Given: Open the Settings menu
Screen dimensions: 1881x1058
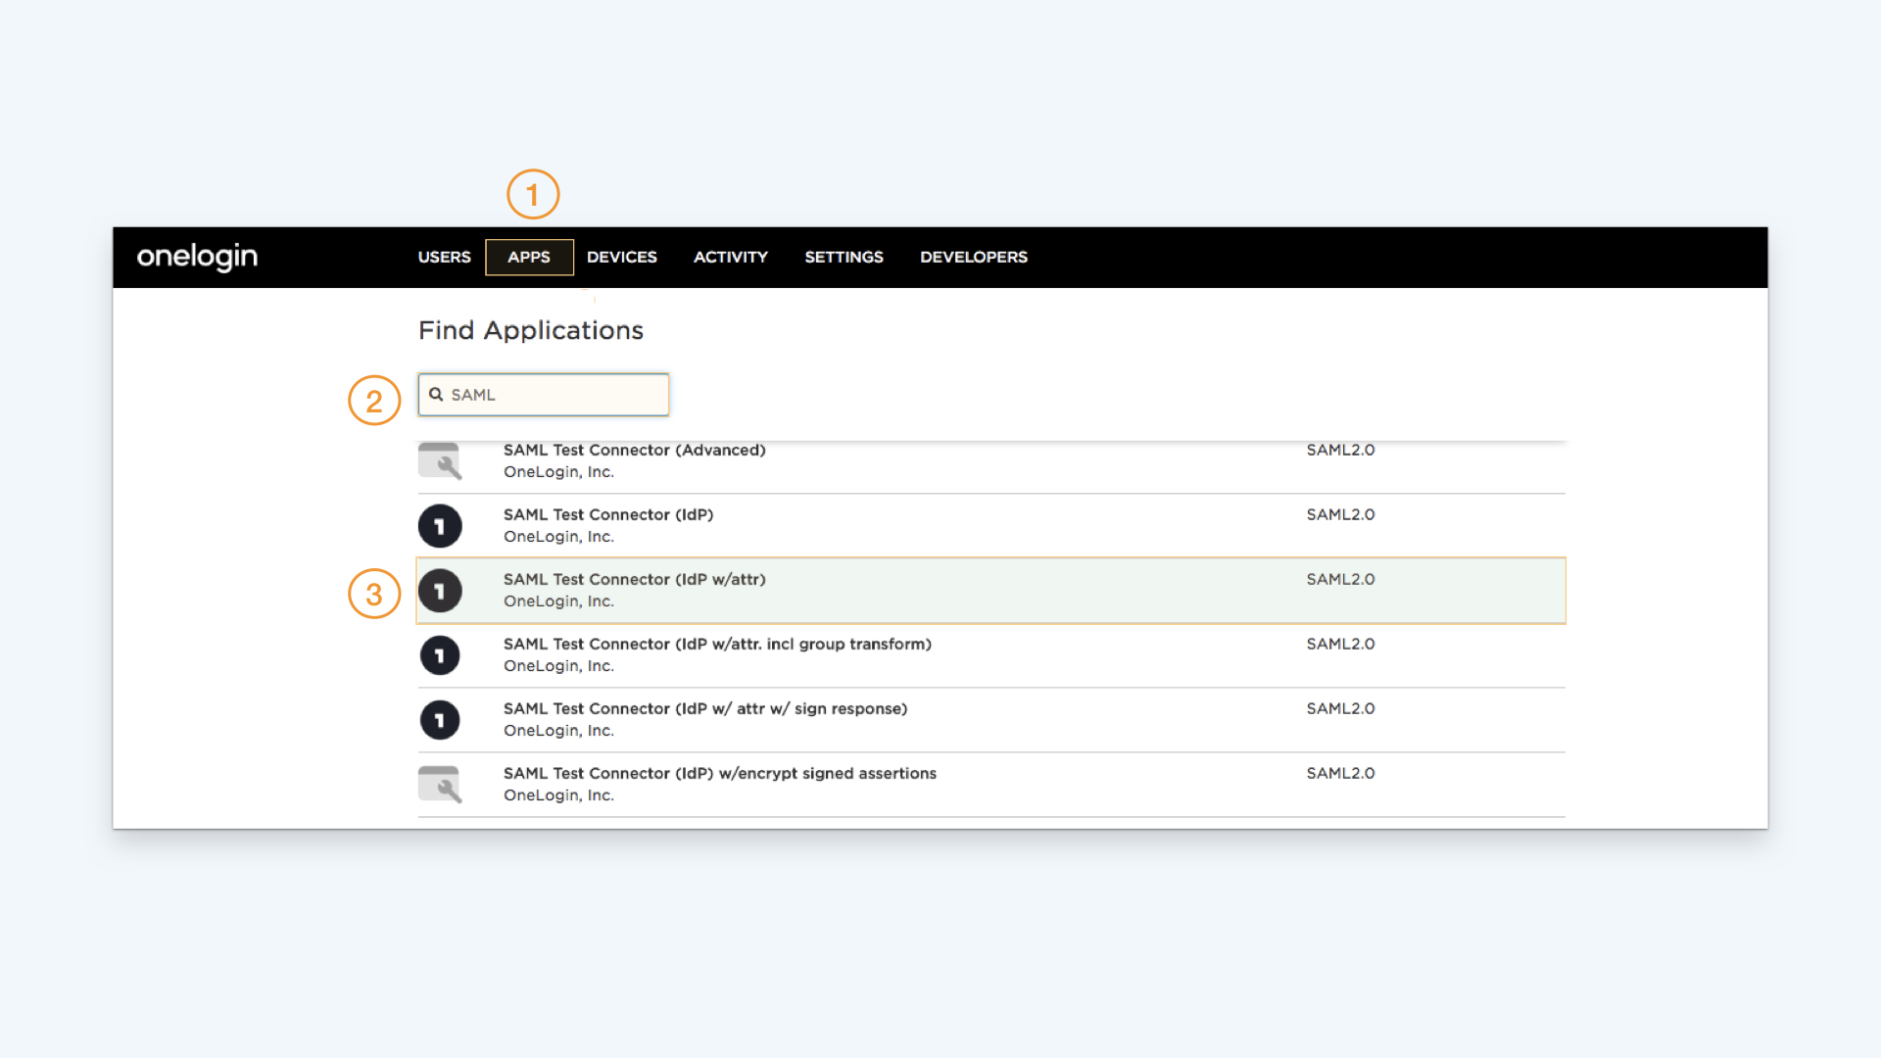Looking at the screenshot, I should [x=844, y=257].
